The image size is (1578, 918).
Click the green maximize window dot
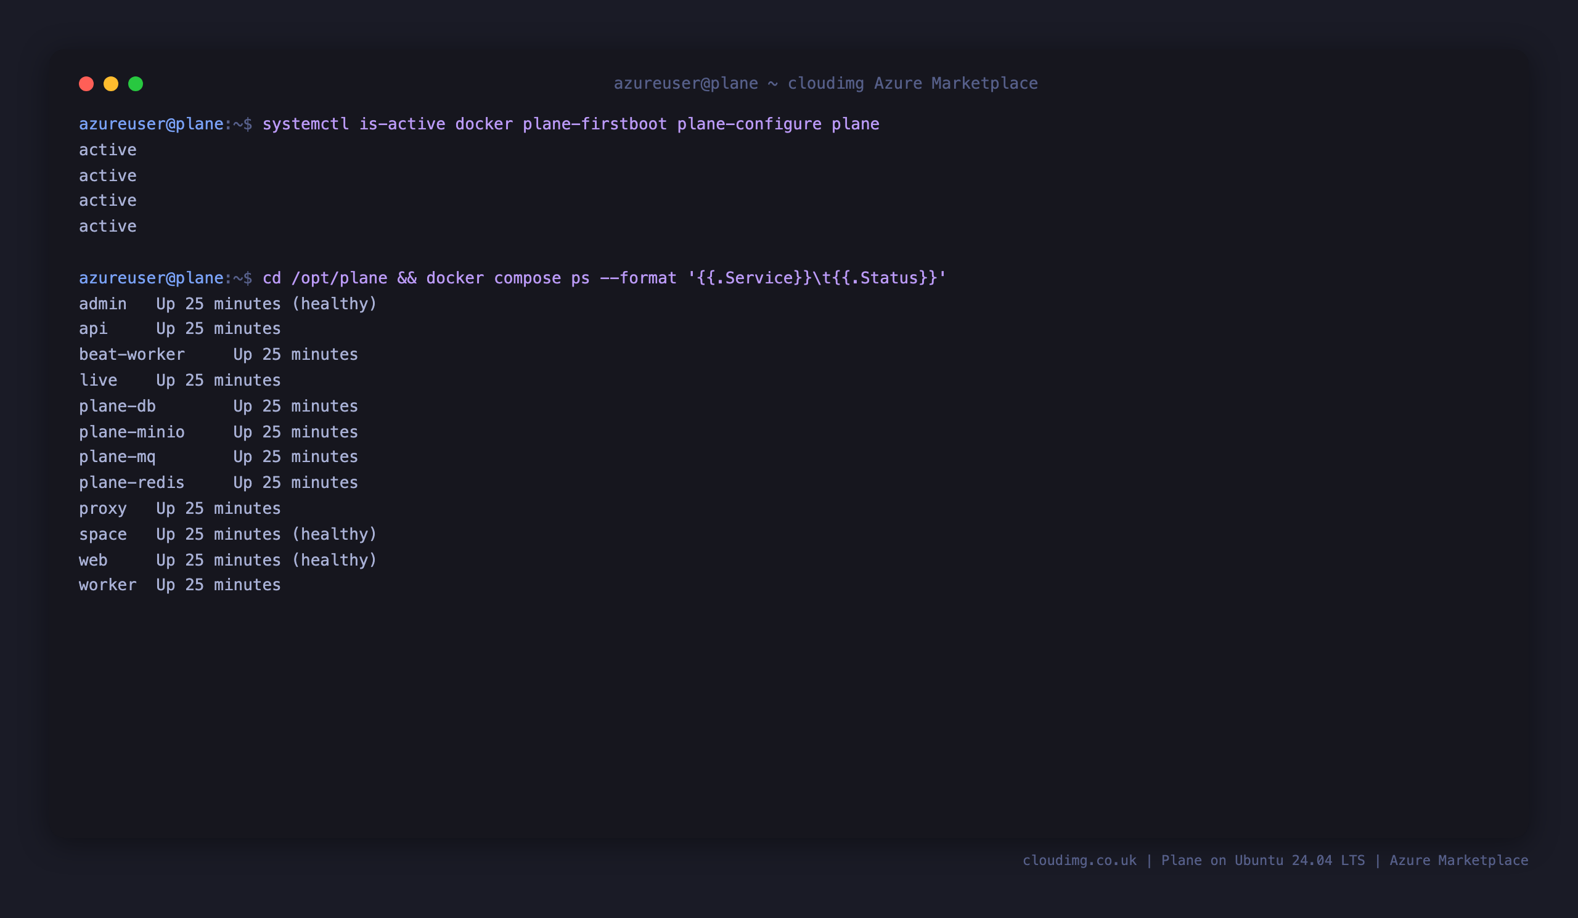pos(136,84)
